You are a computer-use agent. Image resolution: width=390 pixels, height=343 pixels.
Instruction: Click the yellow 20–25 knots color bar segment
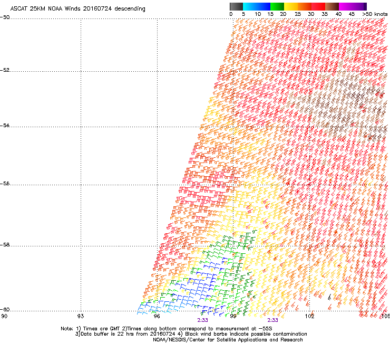pos(291,6)
